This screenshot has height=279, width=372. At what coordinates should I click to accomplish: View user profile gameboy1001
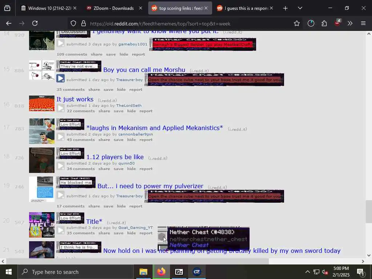(133, 44)
